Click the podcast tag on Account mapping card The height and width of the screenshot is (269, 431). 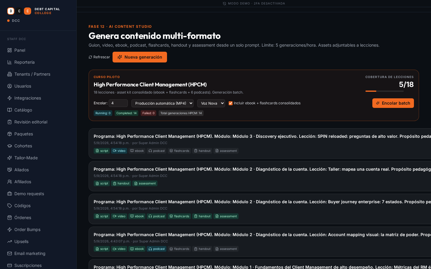click(x=157, y=249)
